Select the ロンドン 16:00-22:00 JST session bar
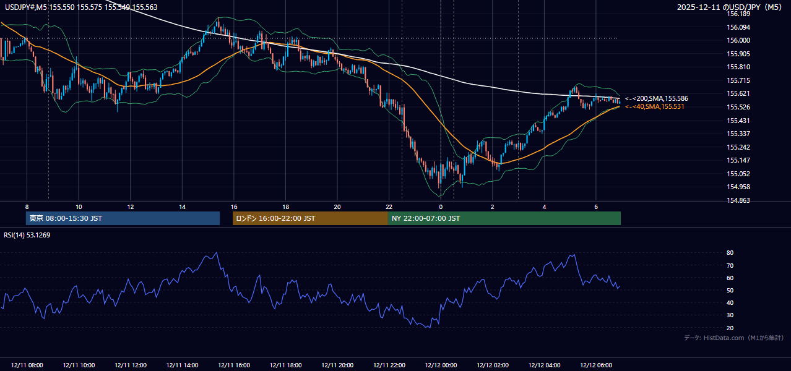 [x=310, y=218]
